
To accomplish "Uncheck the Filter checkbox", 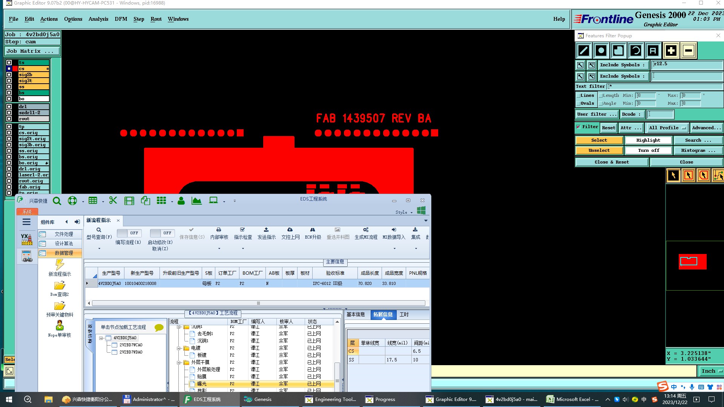I will pyautogui.click(x=578, y=127).
